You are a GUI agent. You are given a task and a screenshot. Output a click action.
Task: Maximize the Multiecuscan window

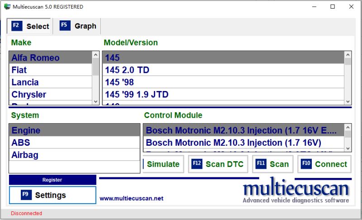[333, 7]
